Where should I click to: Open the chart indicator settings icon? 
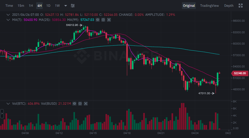(73, 6)
